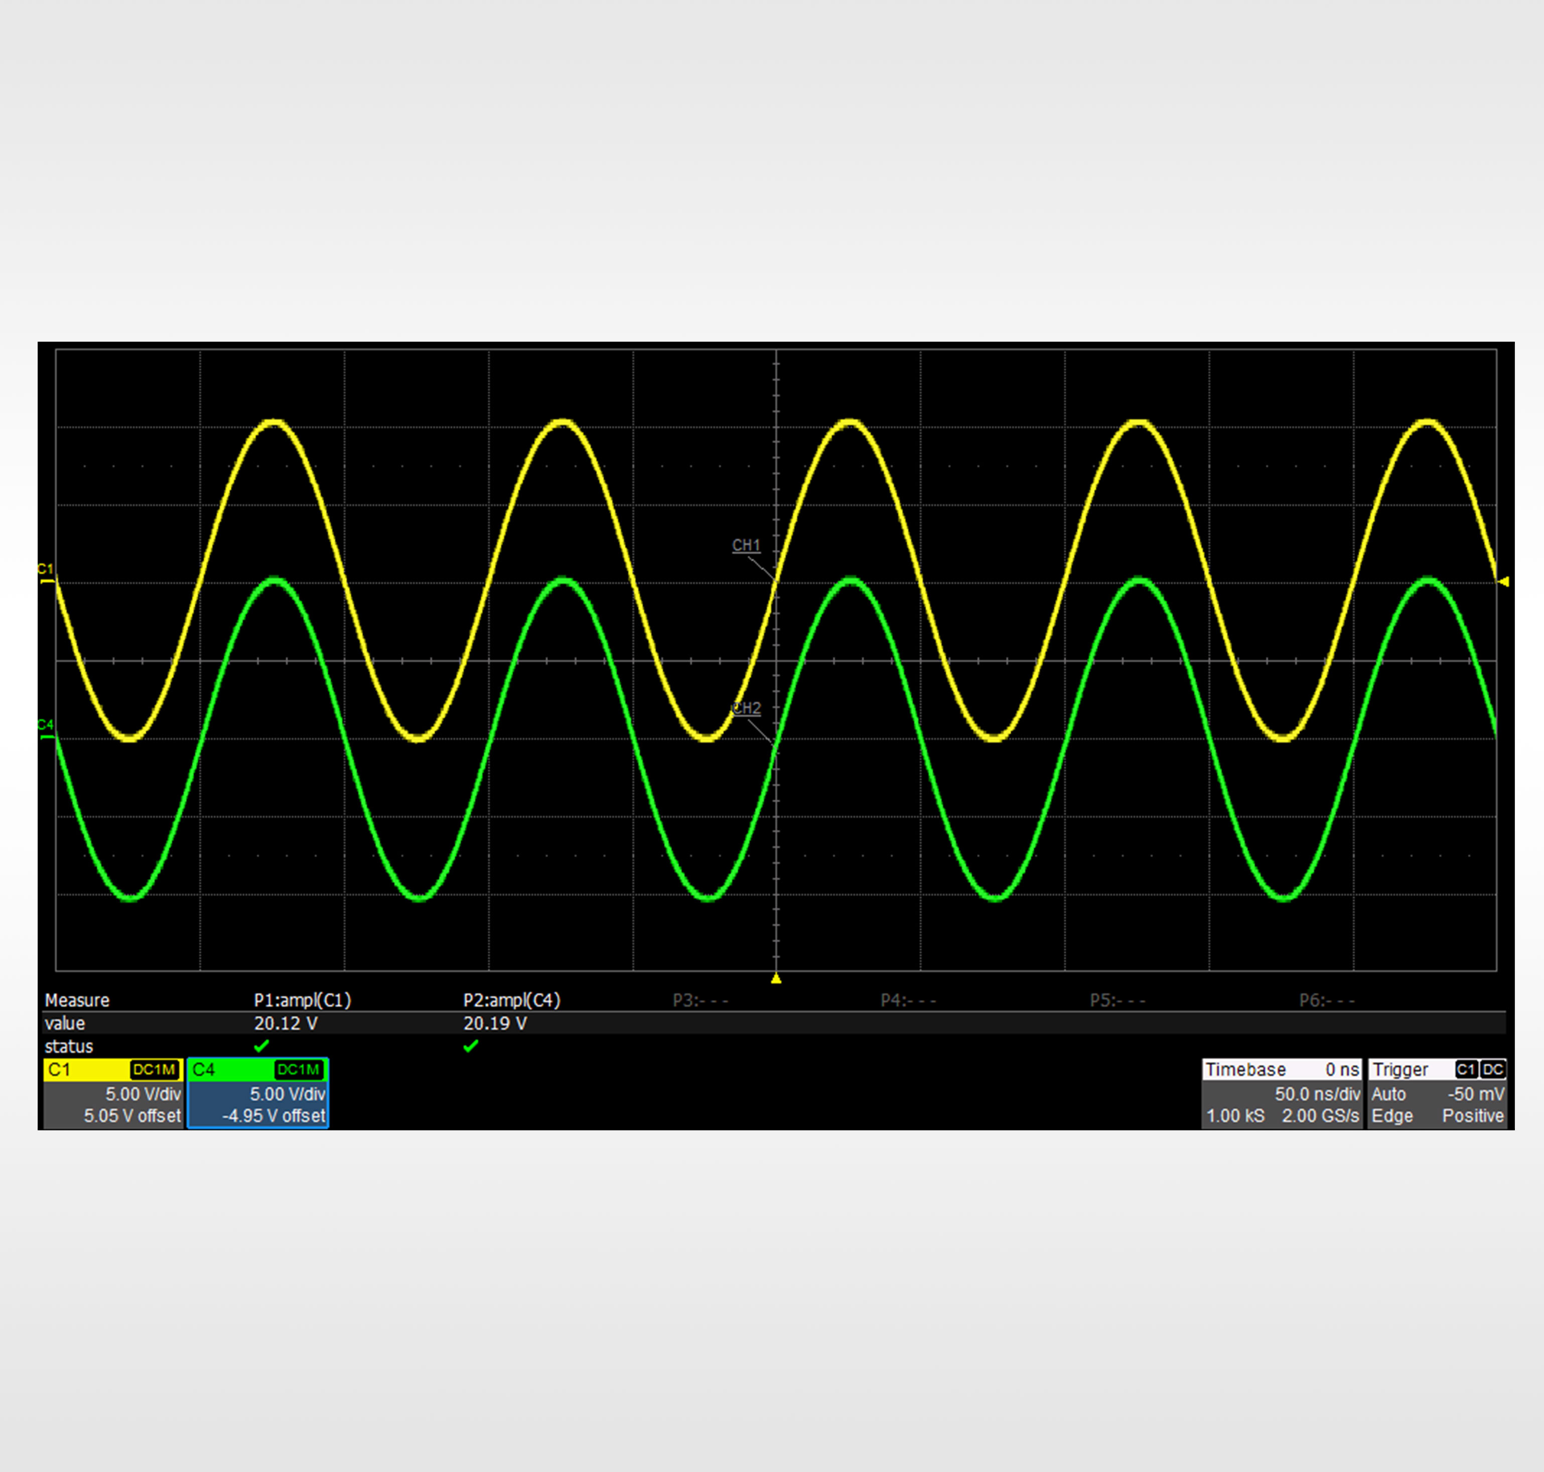Select the P1:ampl(C1) measurement column
The width and height of the screenshot is (1544, 1472).
302,1000
